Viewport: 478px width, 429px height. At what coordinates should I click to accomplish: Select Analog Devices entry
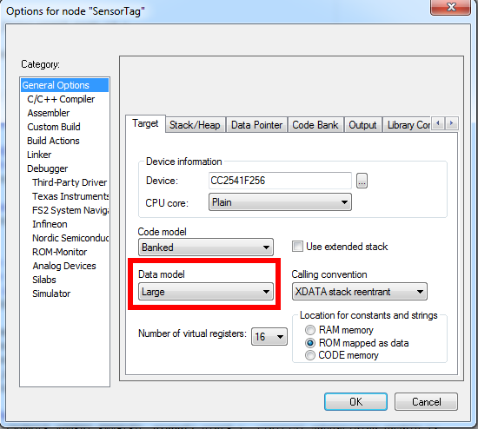coord(64,266)
